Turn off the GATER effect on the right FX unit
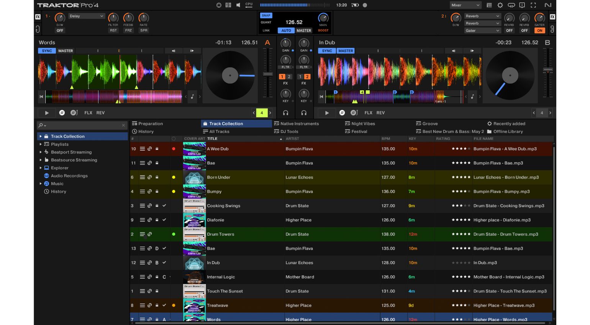Image resolution: width=590 pixels, height=325 pixels. (539, 30)
